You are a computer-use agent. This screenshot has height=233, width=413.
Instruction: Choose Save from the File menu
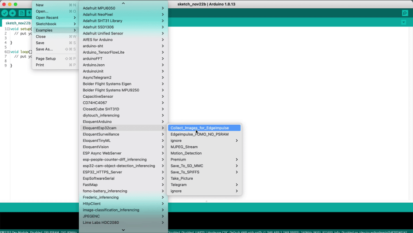[x=56, y=43]
